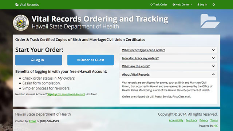Click the circular icon right of Log In
The width and height of the screenshot is (233, 131).
pos(214,5)
